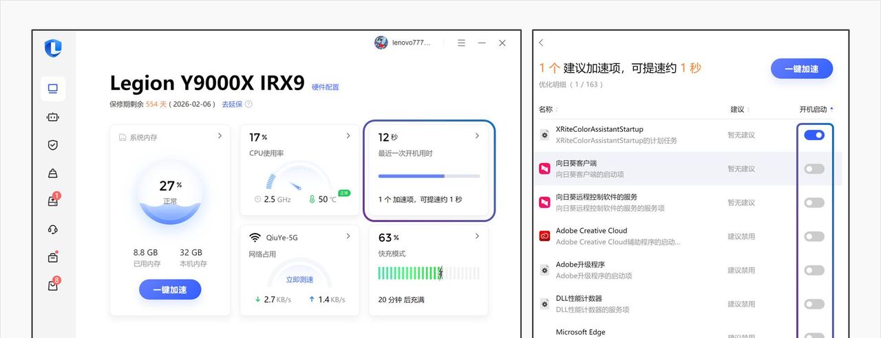Image resolution: width=881 pixels, height=338 pixels.
Task: Open the shield-check security sidebar icon
Action: (x=53, y=145)
